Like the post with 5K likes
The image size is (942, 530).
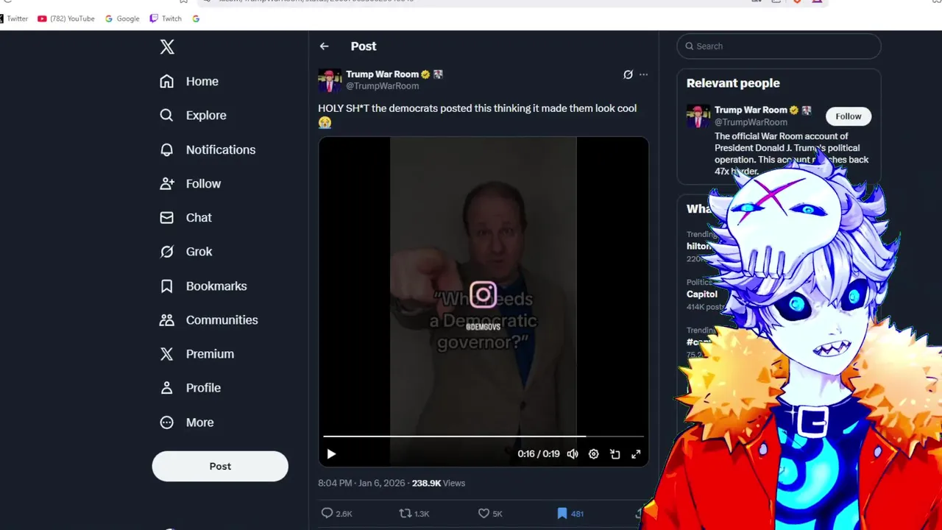click(490, 514)
